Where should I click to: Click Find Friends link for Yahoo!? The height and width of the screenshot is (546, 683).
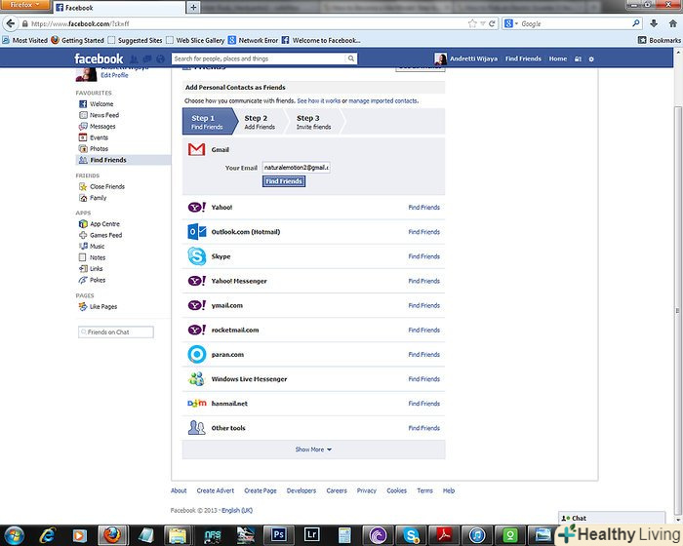tap(423, 208)
